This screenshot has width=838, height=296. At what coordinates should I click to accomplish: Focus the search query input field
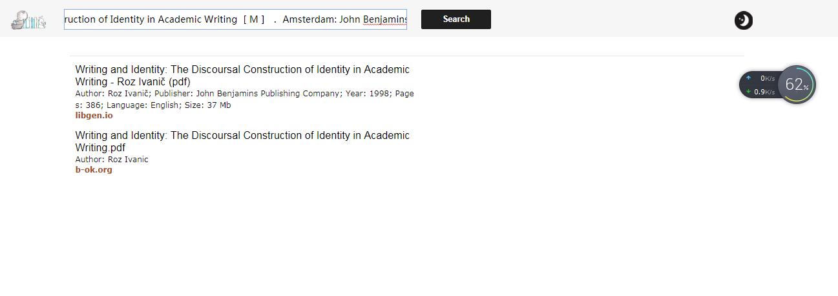(235, 19)
